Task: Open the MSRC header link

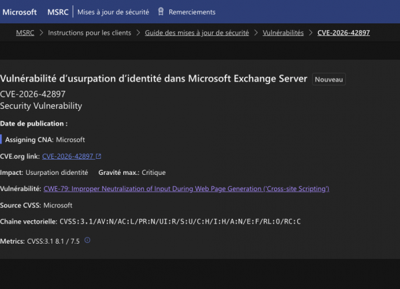Action: click(58, 12)
